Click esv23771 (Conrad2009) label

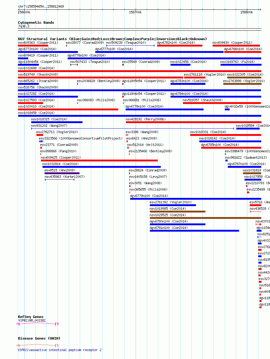coord(59,145)
